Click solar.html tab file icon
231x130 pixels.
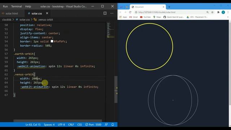[x=3, y=13]
